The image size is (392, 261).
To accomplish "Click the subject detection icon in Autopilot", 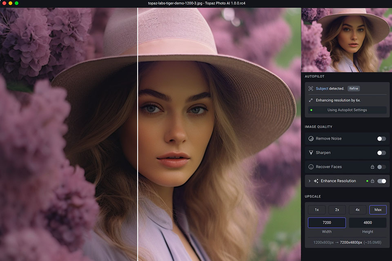I will coord(311,88).
